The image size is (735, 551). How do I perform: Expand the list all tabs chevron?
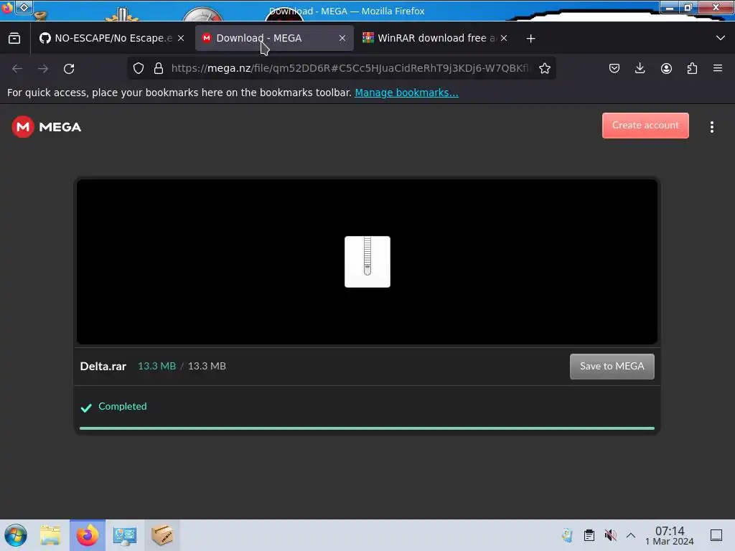721,38
